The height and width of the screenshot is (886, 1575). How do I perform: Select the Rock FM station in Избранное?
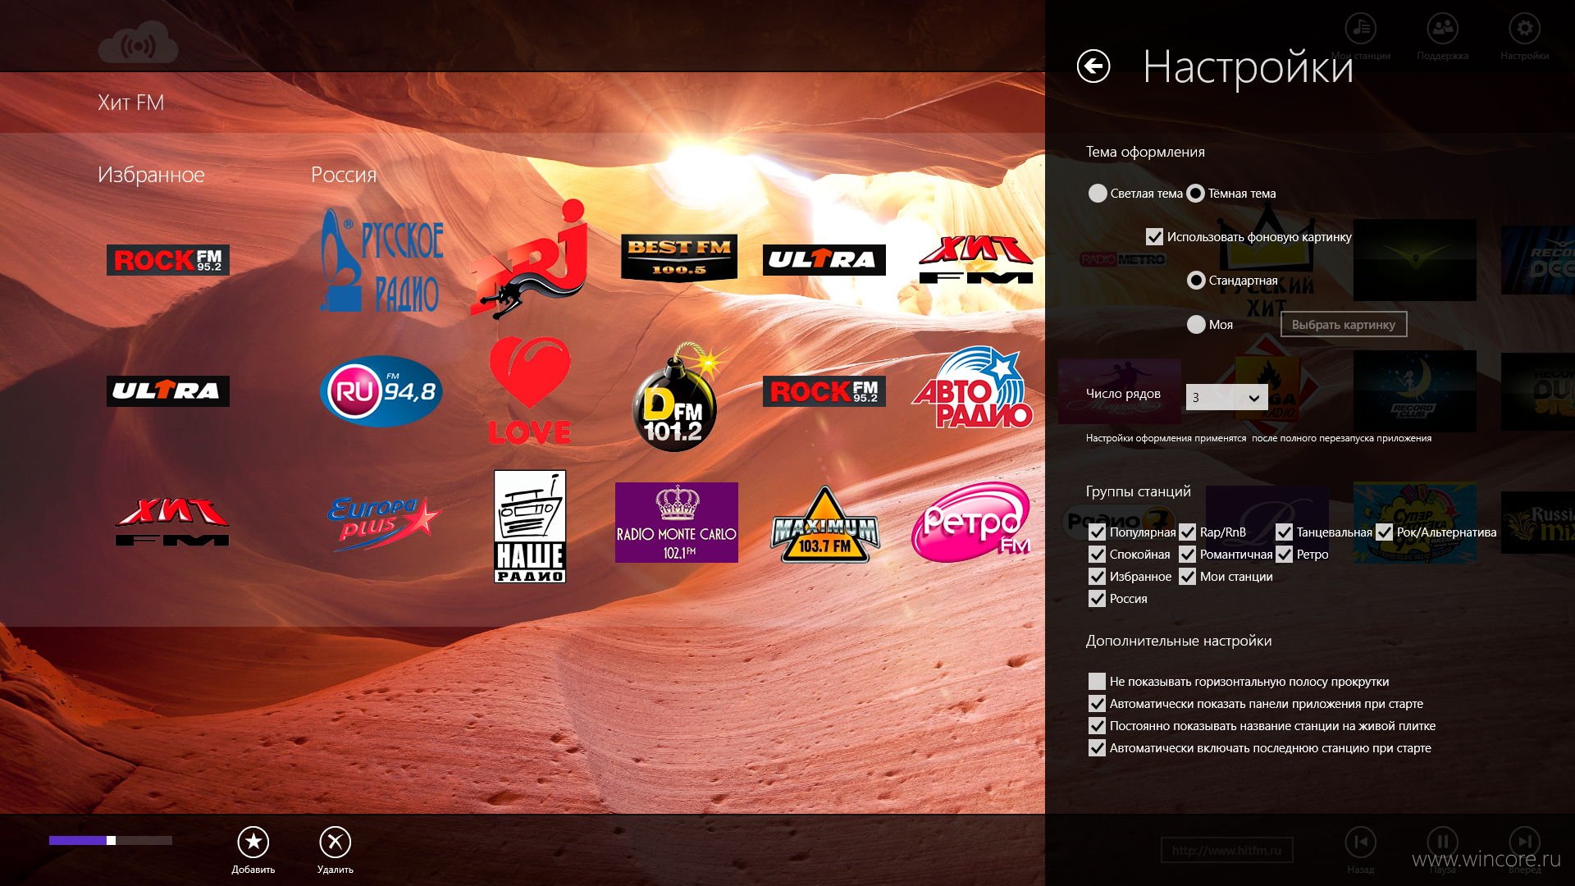(168, 260)
